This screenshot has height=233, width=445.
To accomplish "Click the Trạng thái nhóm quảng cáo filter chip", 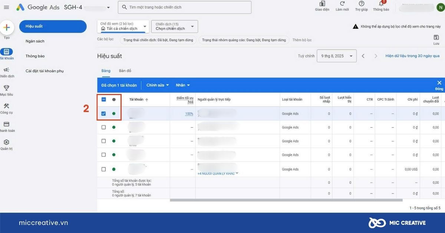I will (244, 40).
